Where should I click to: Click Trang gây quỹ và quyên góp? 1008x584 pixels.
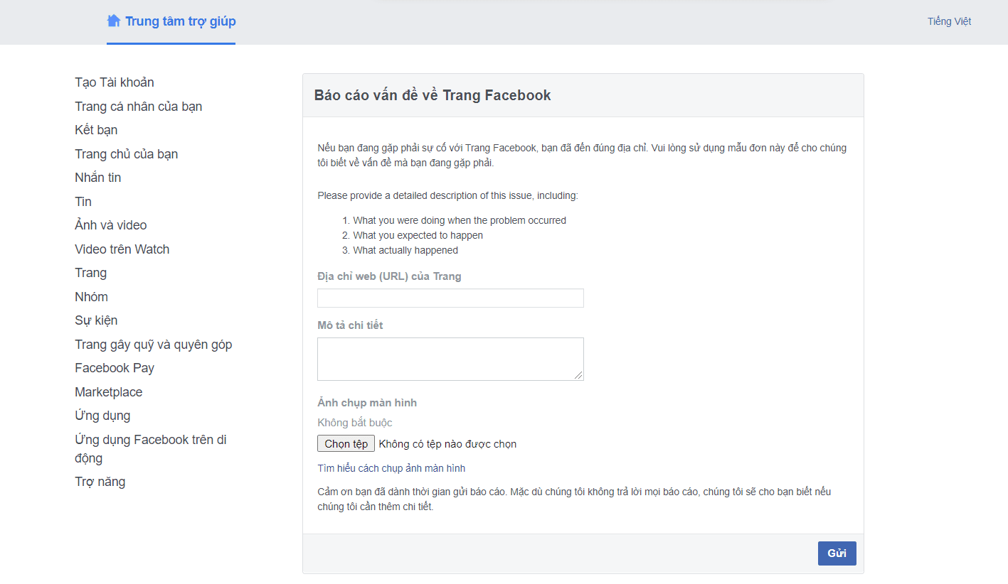tap(153, 344)
